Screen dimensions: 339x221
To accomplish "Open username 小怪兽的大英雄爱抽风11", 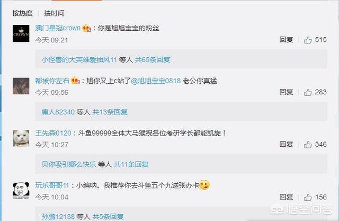I will 79,59.
